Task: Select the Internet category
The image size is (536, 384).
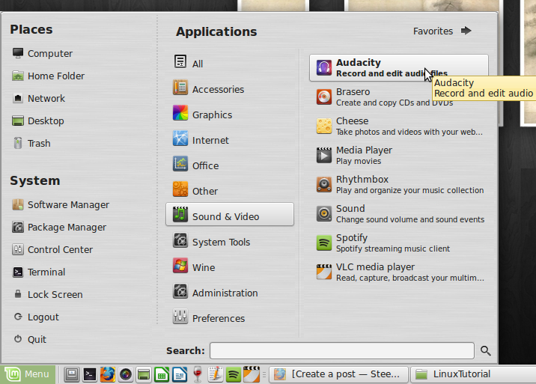Action: [x=230, y=138]
